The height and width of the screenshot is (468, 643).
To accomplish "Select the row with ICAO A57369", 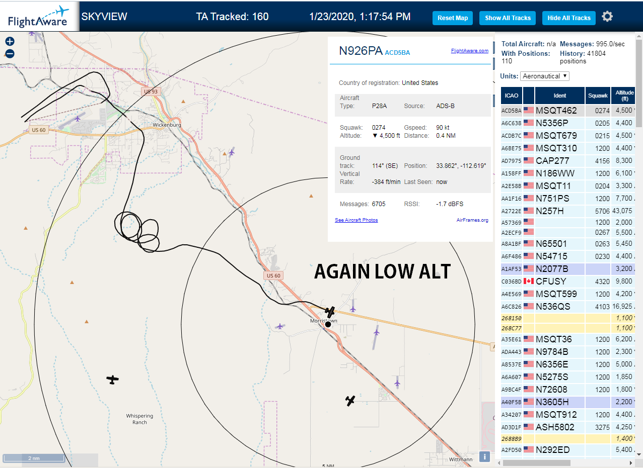I will tap(568, 222).
